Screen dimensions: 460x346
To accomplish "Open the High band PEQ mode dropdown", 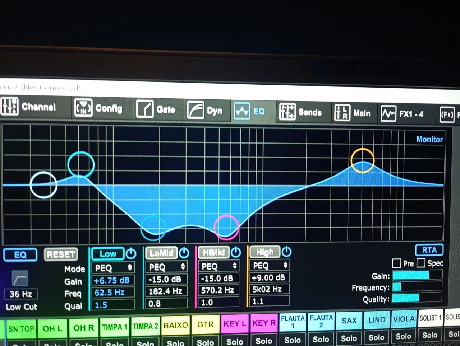I will 269,265.
